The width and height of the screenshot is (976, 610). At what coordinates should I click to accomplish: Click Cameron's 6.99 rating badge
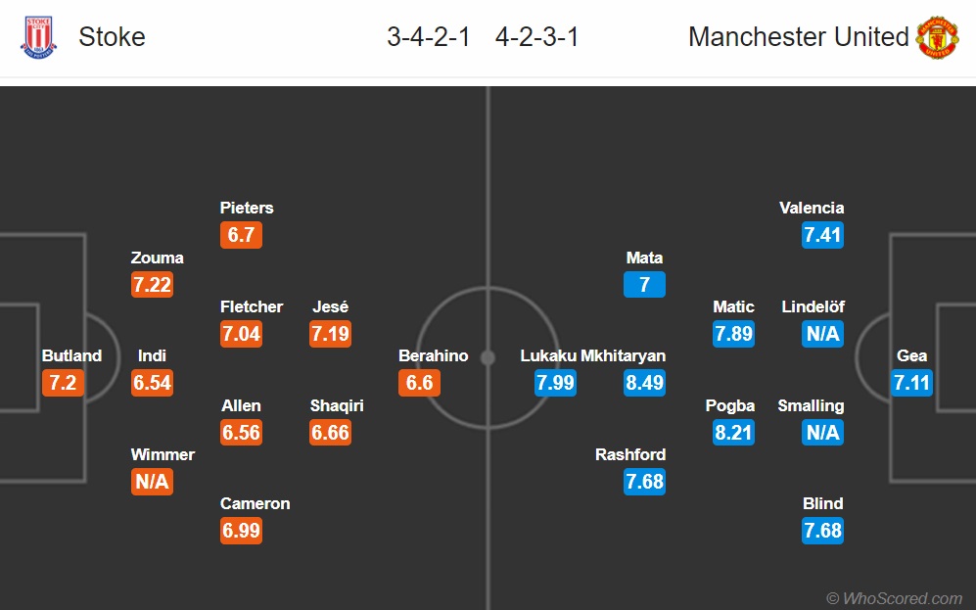tap(241, 531)
